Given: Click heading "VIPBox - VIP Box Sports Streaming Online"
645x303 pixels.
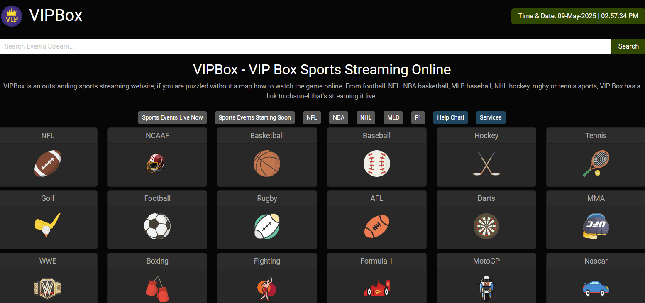Looking at the screenshot, I should tap(322, 69).
